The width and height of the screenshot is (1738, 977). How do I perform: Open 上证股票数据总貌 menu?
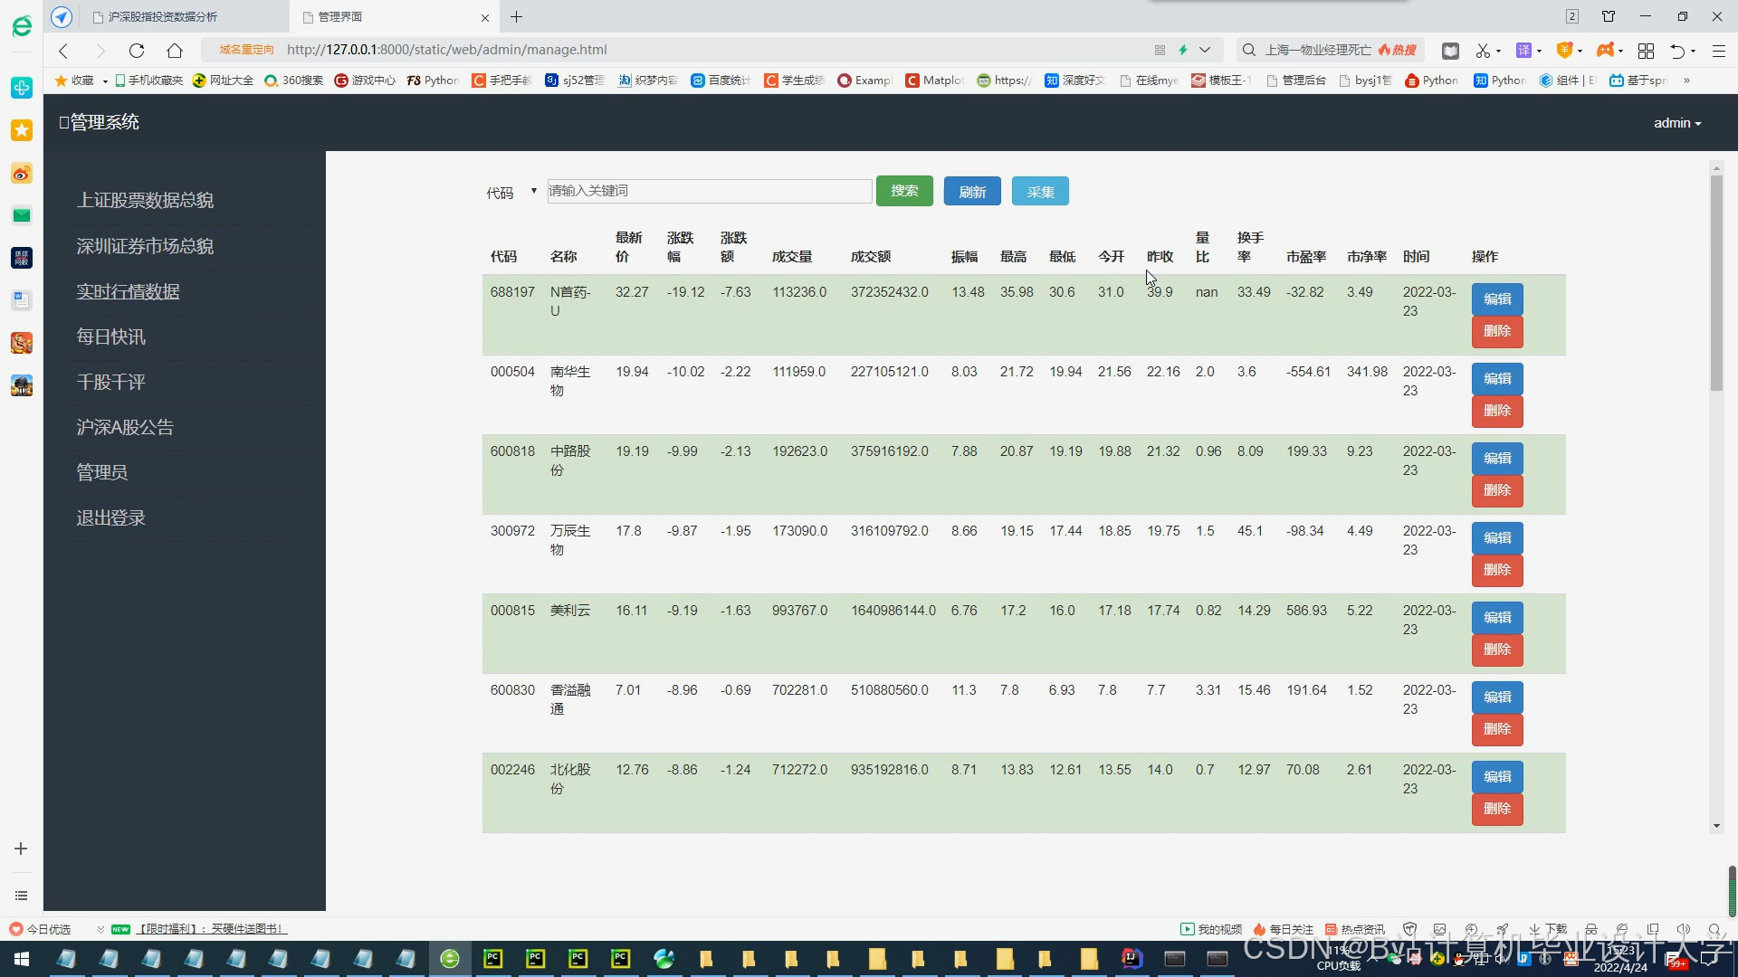[145, 200]
